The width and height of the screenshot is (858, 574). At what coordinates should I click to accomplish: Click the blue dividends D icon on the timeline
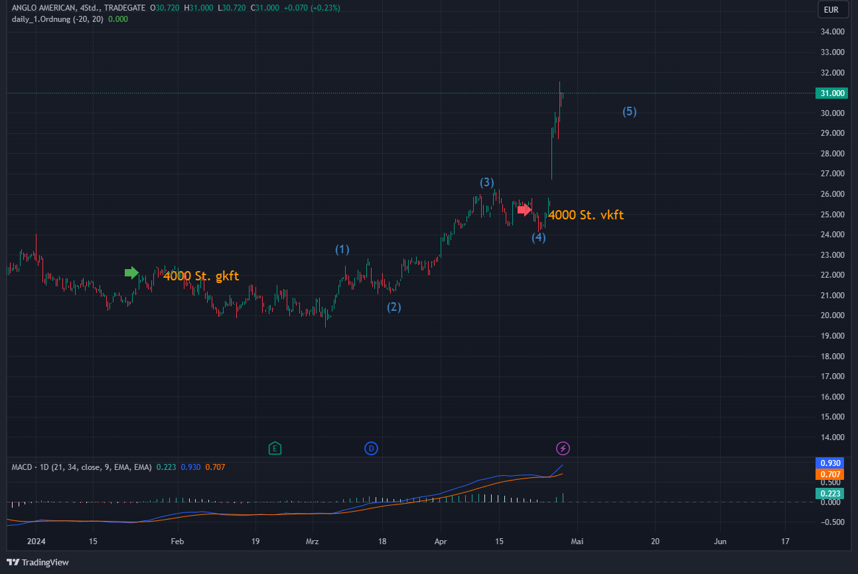[372, 448]
